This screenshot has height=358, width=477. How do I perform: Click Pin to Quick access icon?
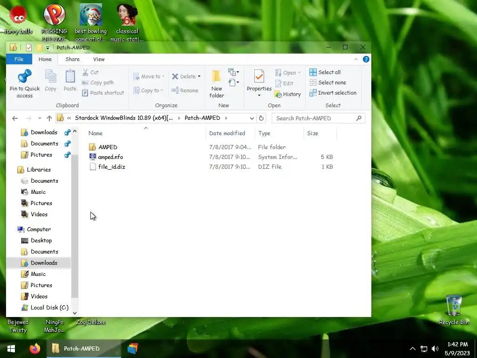tap(25, 76)
